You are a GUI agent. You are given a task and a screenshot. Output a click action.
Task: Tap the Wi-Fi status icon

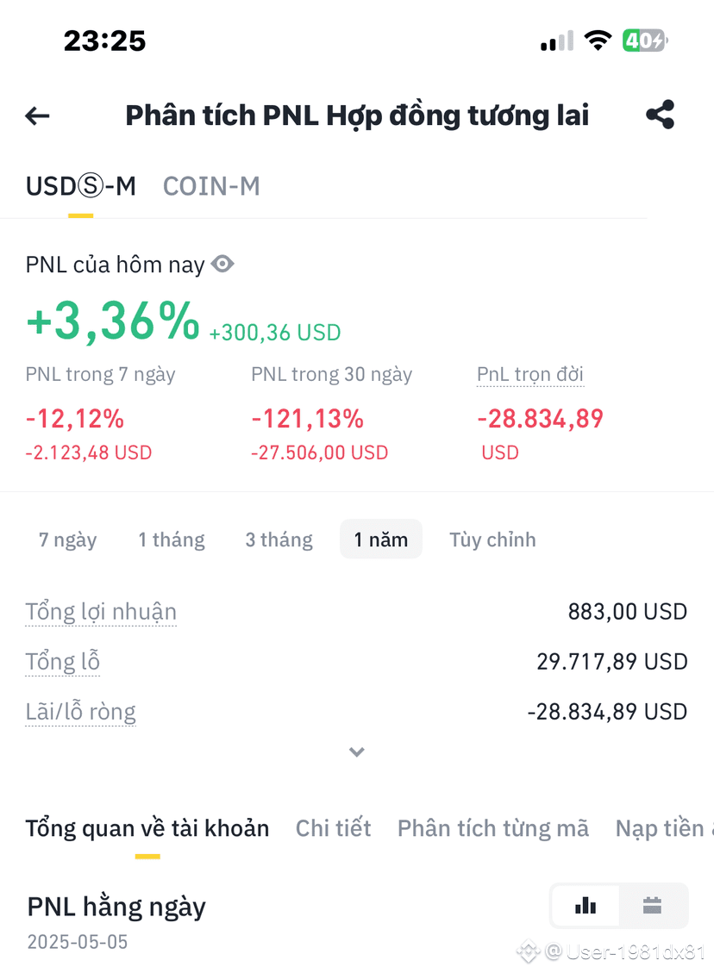[x=598, y=41]
